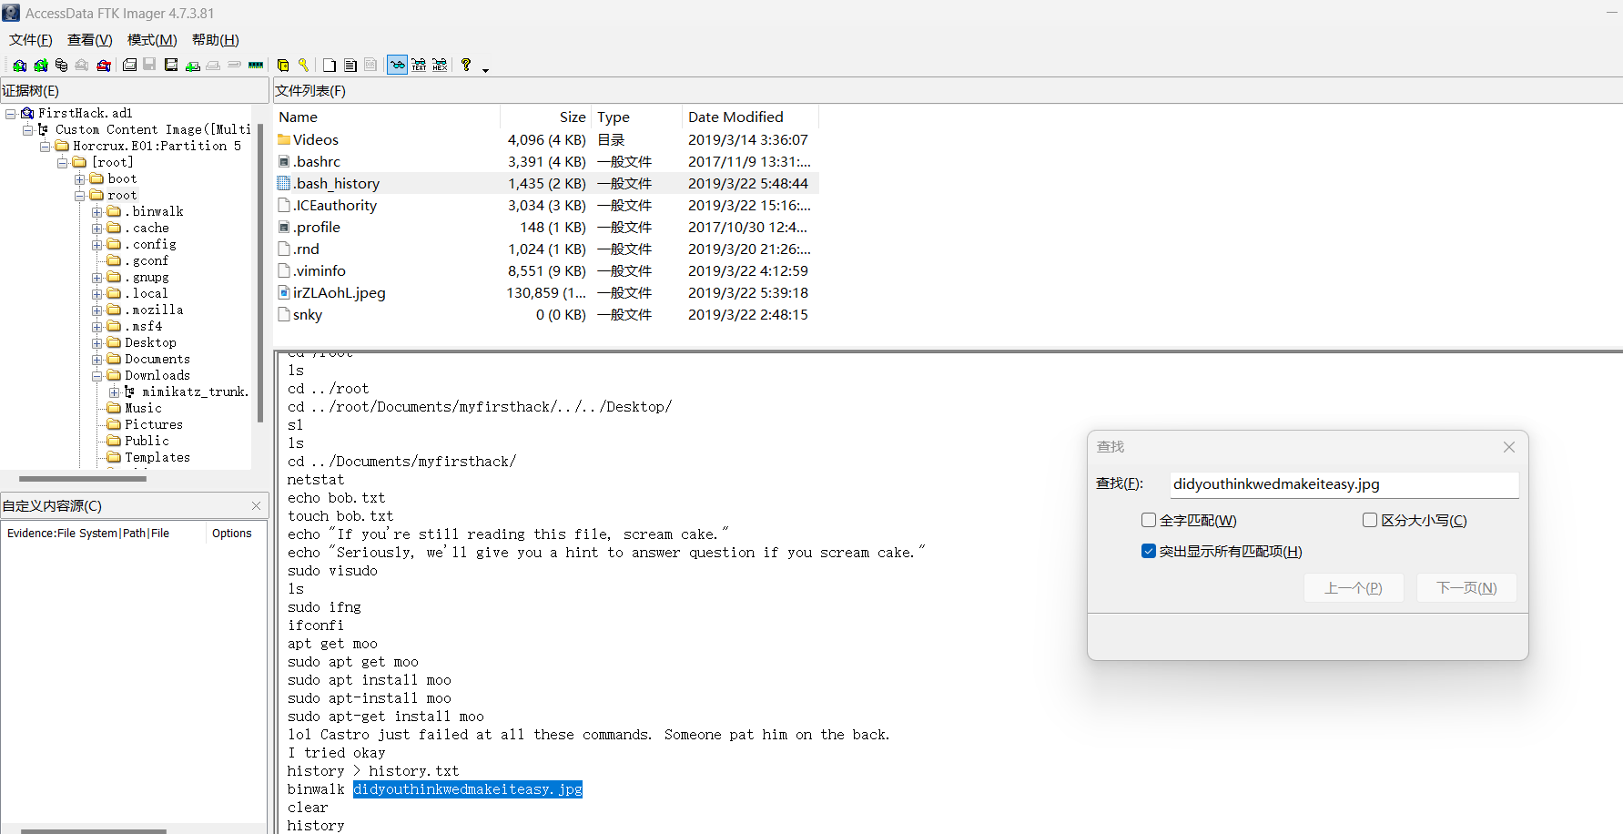Click the Export Logical Image (AD1) icon
The image size is (1623, 834).
point(171,65)
